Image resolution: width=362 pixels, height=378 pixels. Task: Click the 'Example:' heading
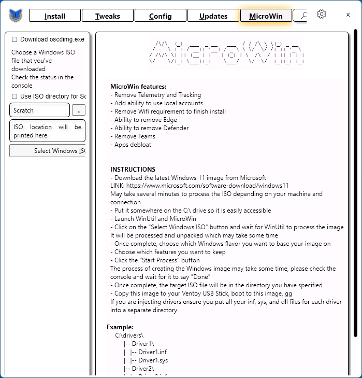[x=120, y=327]
